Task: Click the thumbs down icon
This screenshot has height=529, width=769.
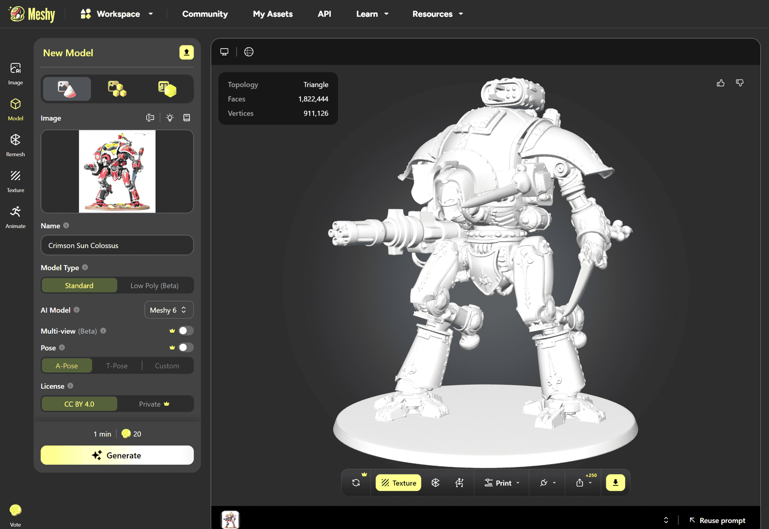Action: [x=740, y=83]
